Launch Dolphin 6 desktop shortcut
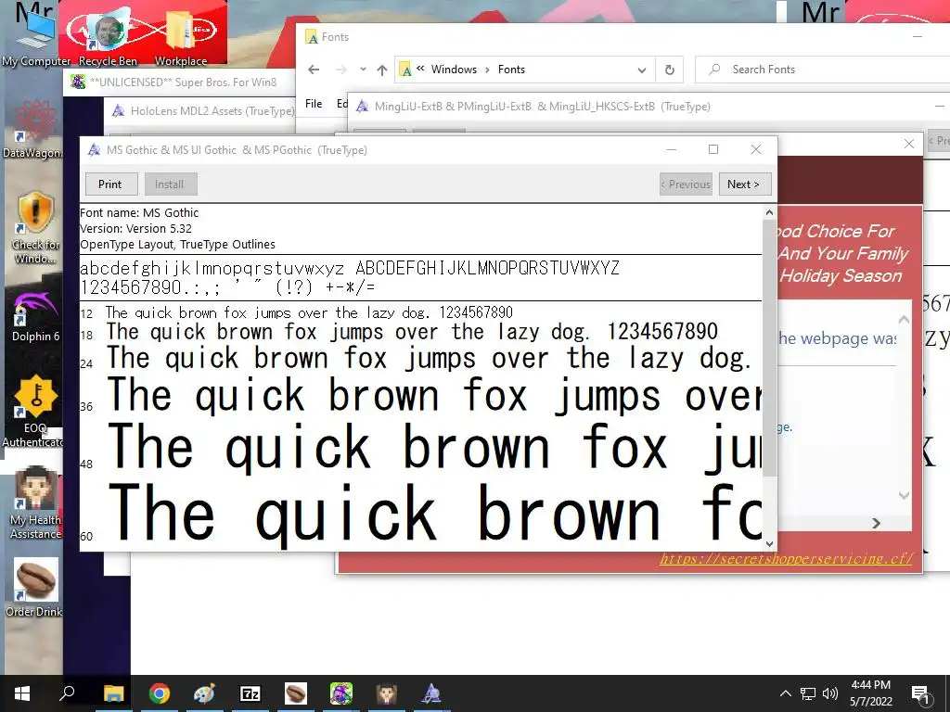Viewport: 950px width, 712px height. point(35,315)
